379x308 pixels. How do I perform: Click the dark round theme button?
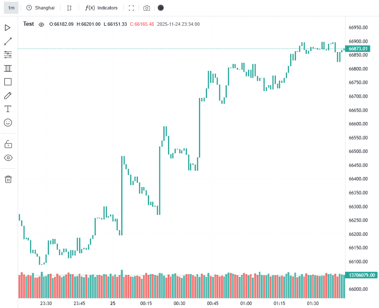point(161,8)
